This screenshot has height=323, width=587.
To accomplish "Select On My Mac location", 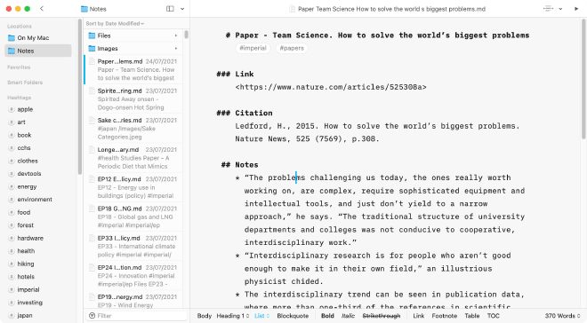I will pos(38,38).
